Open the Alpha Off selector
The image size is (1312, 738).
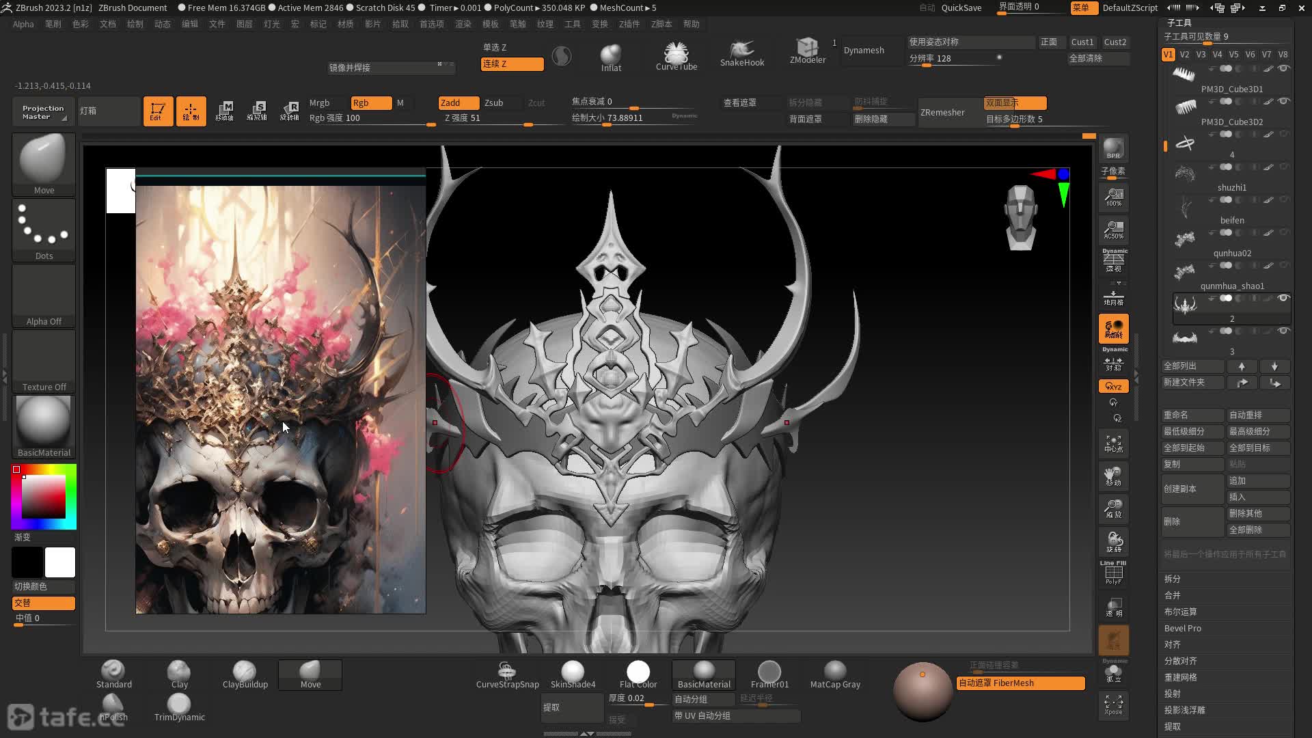44,296
